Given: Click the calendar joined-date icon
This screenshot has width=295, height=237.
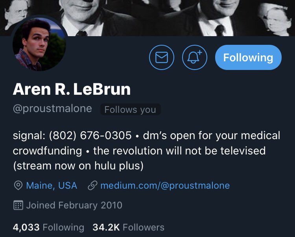Looking at the screenshot, I should 18,205.
